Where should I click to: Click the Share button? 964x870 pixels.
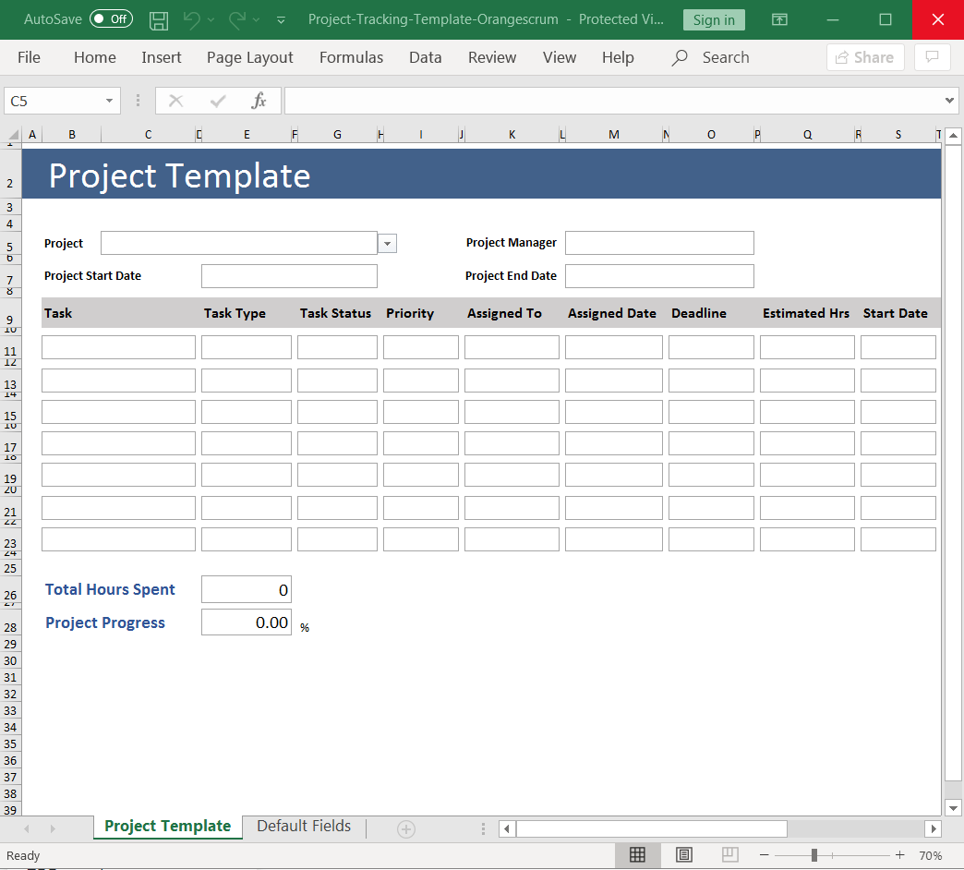click(865, 57)
